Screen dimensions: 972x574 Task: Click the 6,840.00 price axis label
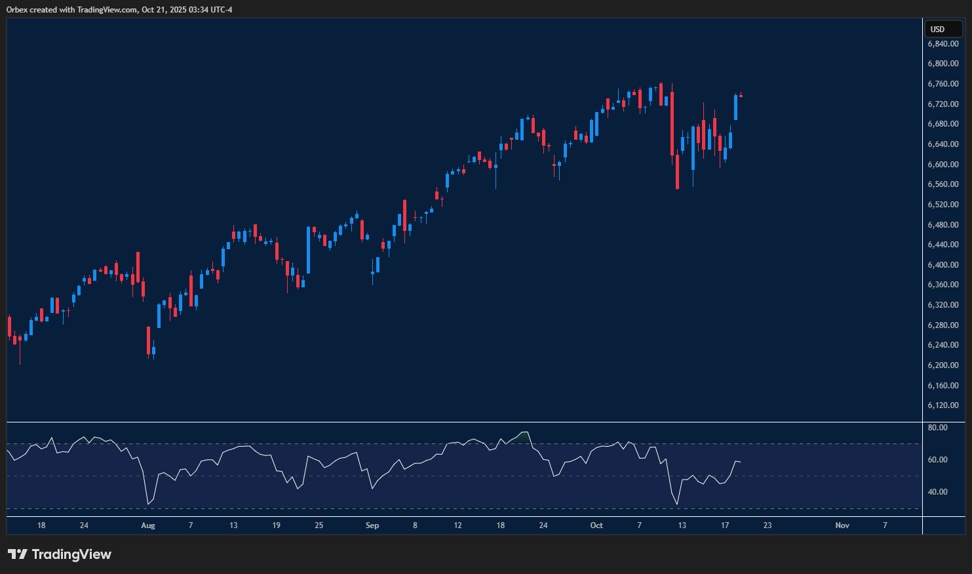pos(943,44)
